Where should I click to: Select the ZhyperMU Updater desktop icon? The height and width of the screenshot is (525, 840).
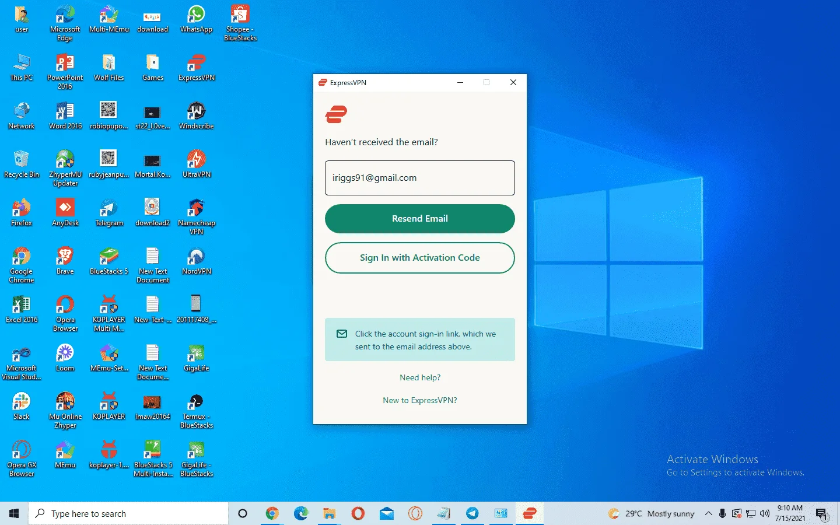pyautogui.click(x=65, y=169)
